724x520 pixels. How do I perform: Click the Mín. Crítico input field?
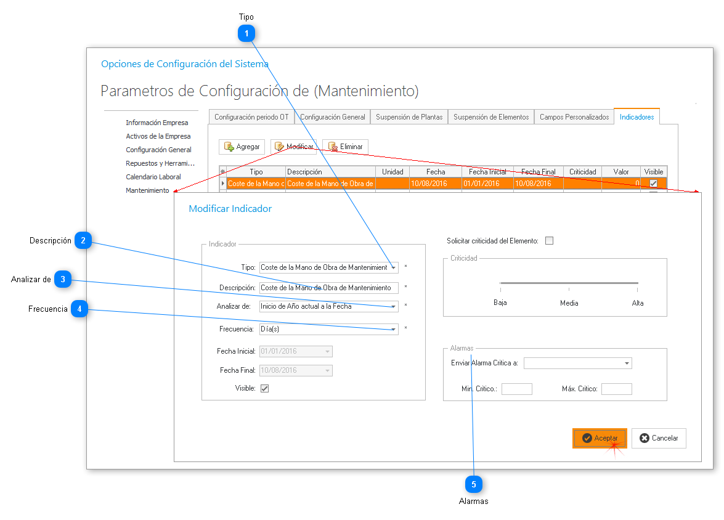click(x=516, y=389)
